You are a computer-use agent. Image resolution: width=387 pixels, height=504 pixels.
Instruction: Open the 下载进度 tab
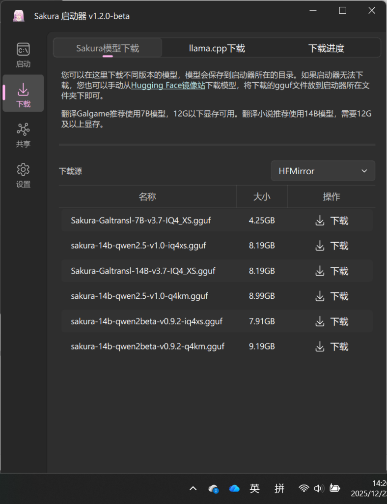point(326,48)
